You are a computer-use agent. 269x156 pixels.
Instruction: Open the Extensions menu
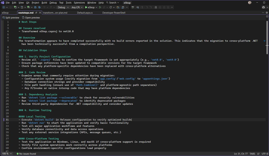pyautogui.click(x=80, y=3)
